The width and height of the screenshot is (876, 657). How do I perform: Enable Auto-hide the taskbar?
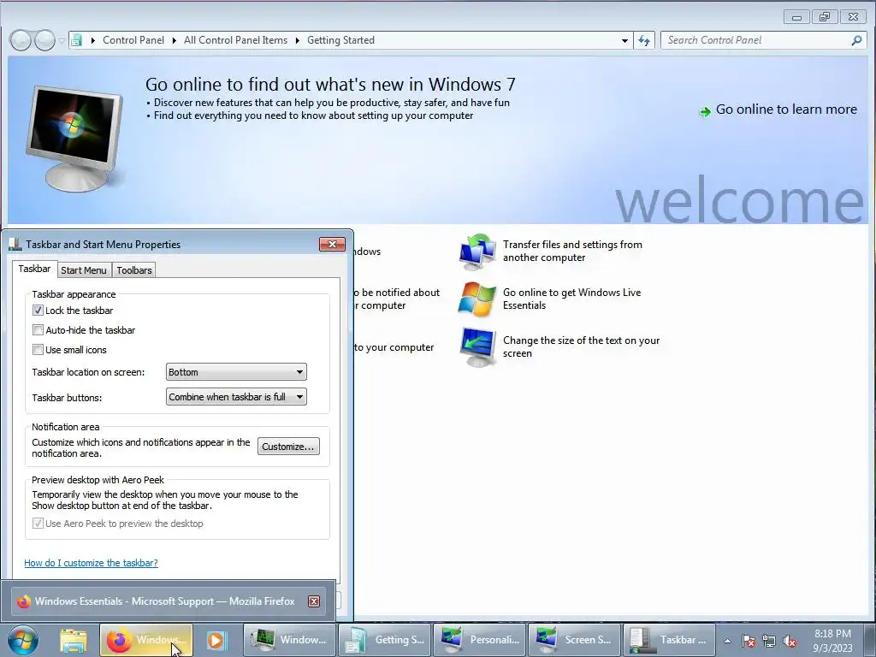click(x=38, y=330)
